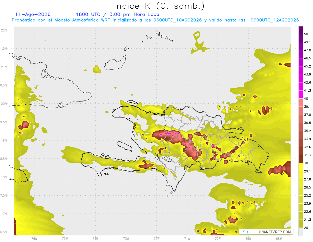The image size is (313, 242).
Task: Click the "SisTT – ONAMET/REP.DOM." credit label
Action: [x=266, y=232]
